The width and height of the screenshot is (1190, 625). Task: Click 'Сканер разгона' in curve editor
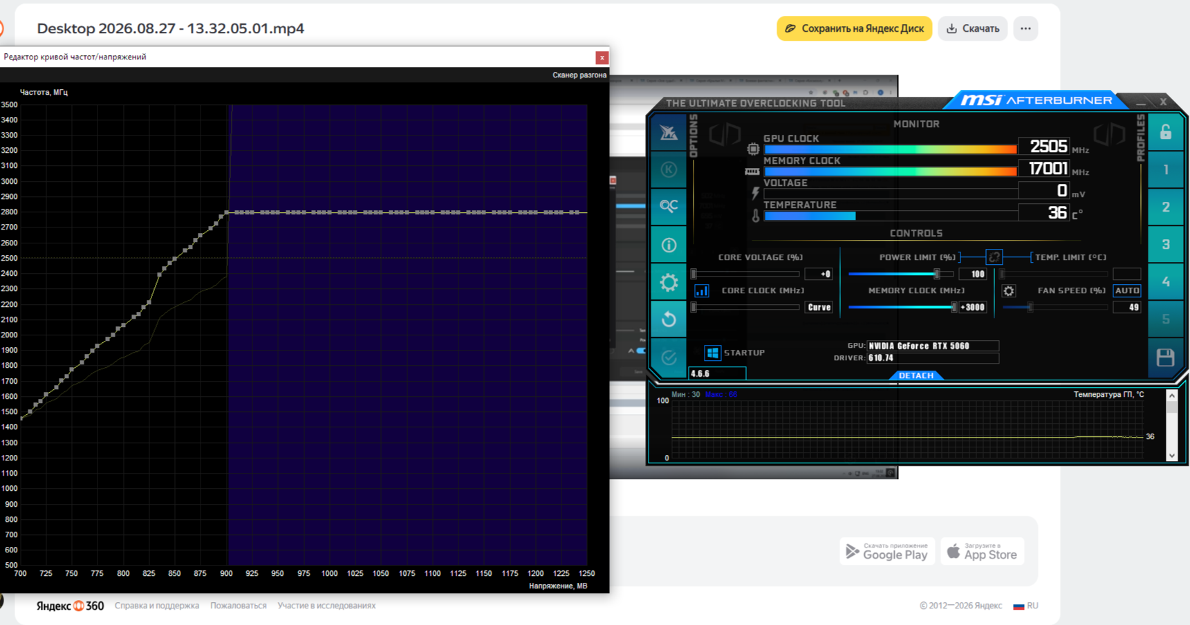[x=579, y=75]
